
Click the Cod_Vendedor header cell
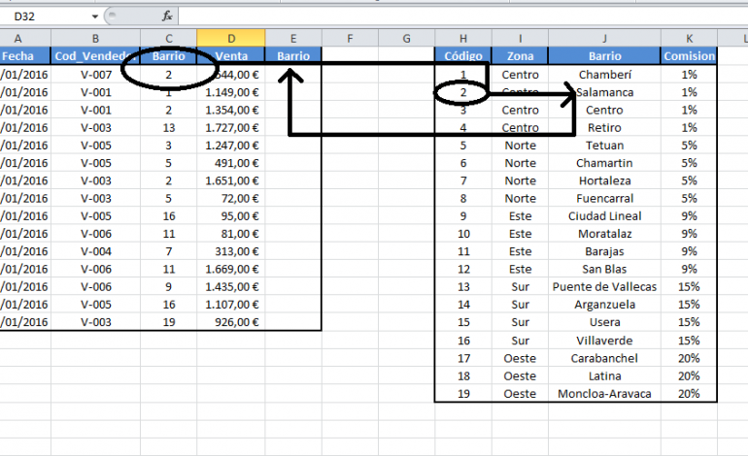[96, 55]
